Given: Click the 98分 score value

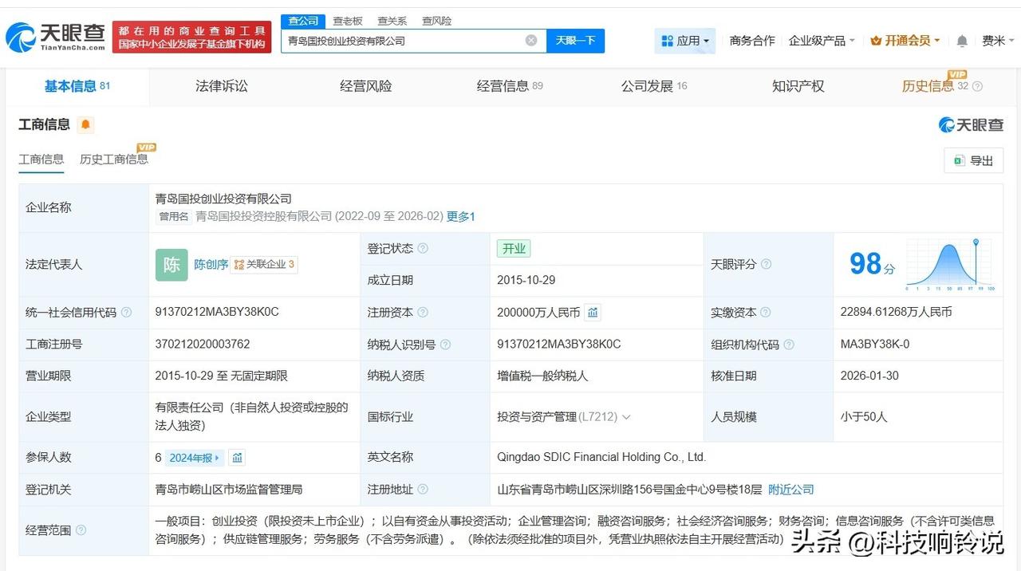Looking at the screenshot, I should 872,264.
